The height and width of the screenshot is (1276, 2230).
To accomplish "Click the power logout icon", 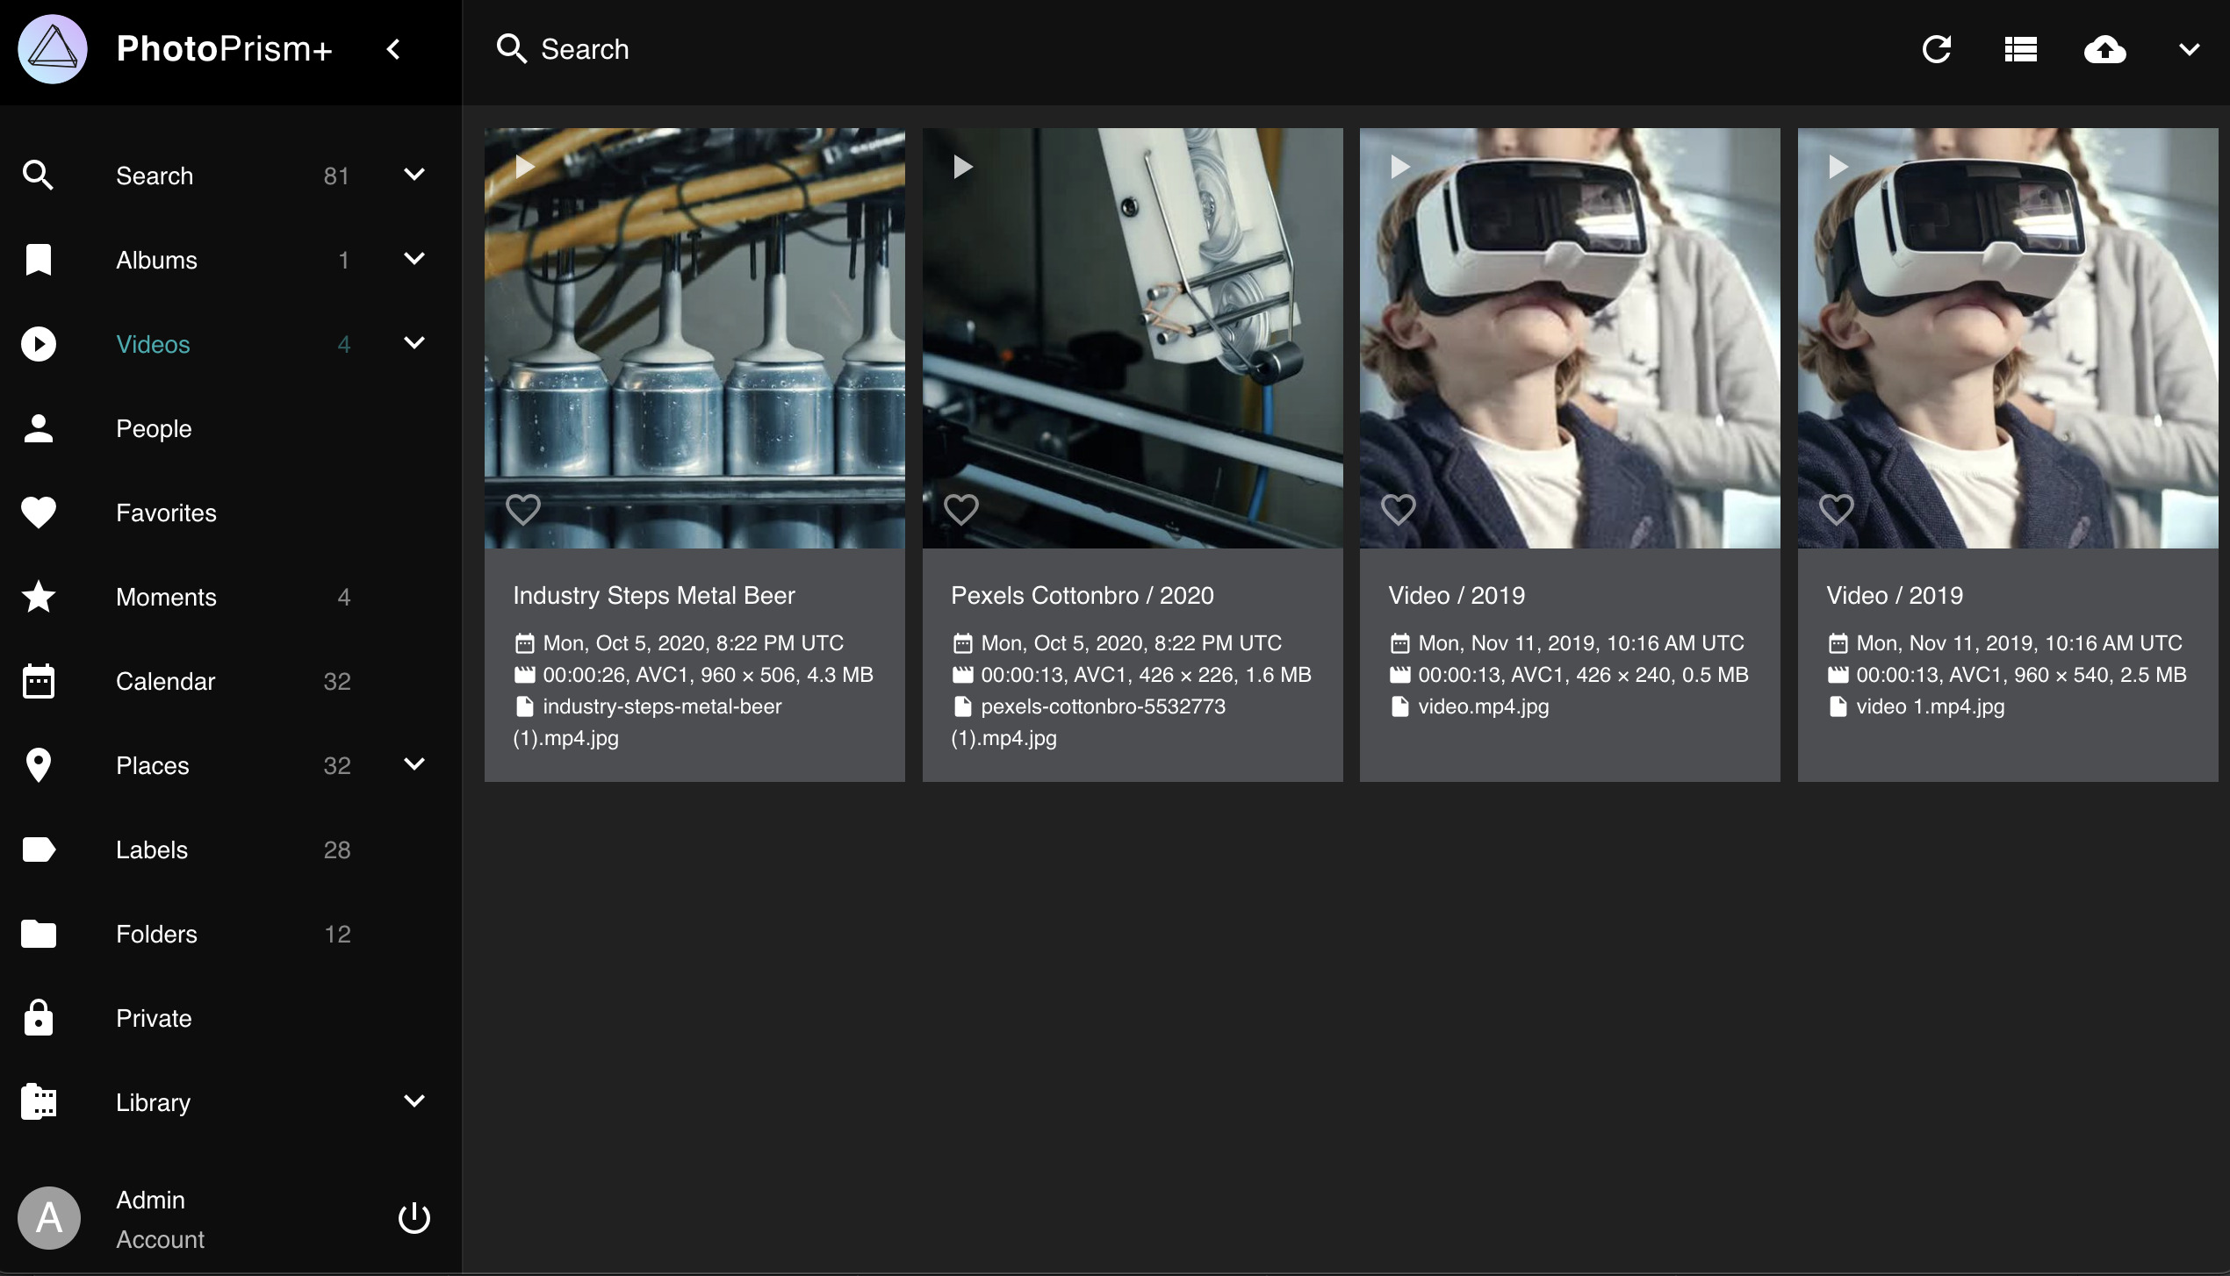I will click(414, 1218).
